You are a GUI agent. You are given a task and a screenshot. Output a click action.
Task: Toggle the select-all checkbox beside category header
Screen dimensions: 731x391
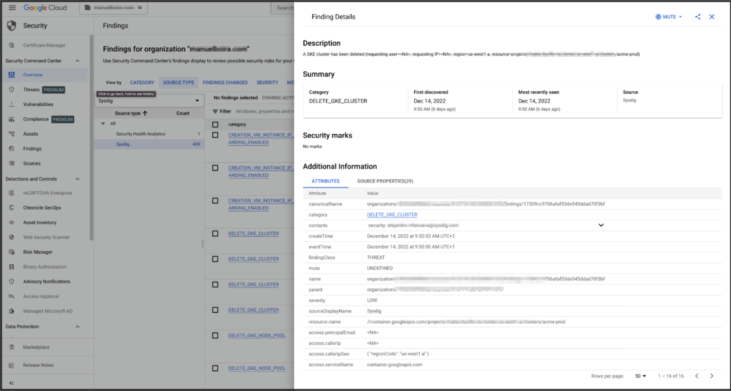click(216, 125)
